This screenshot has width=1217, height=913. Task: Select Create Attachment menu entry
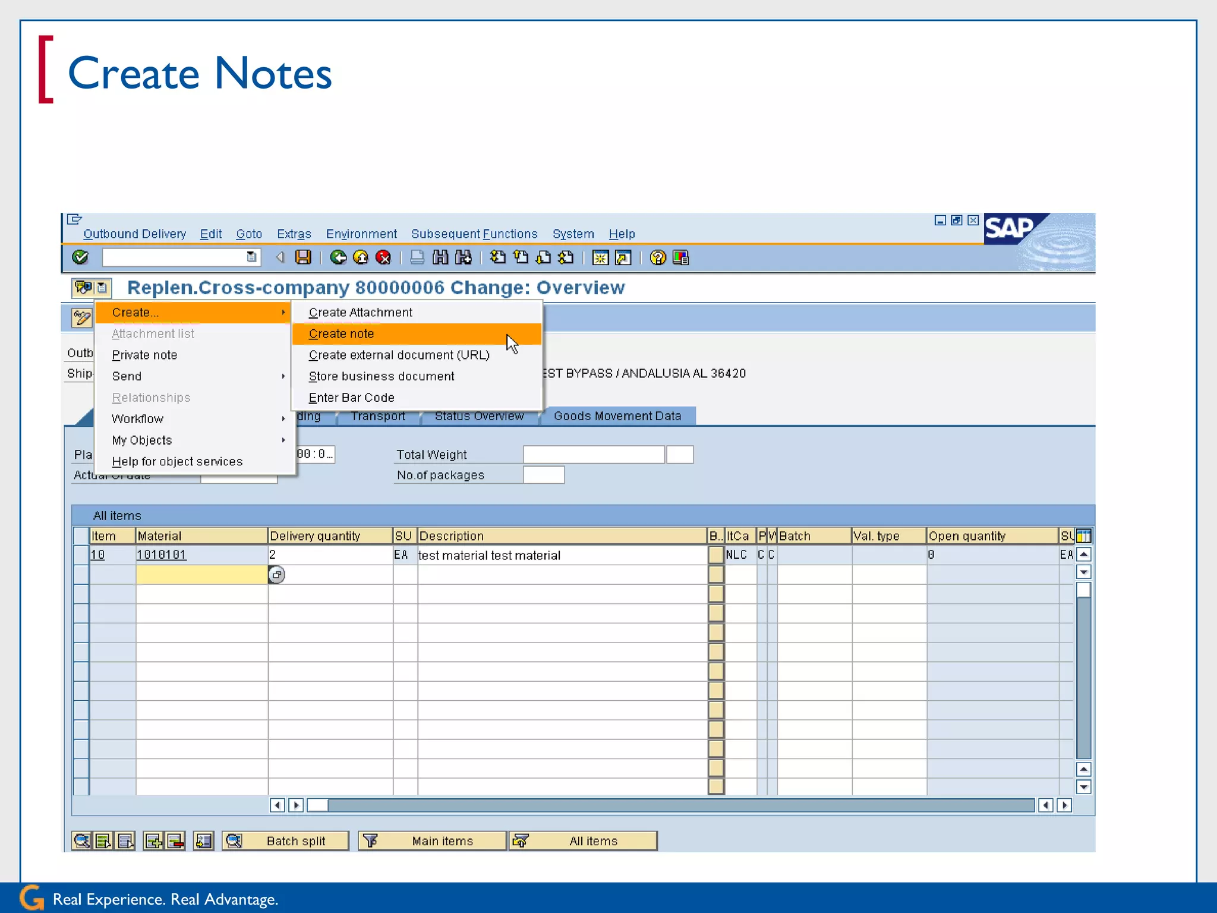click(x=417, y=312)
